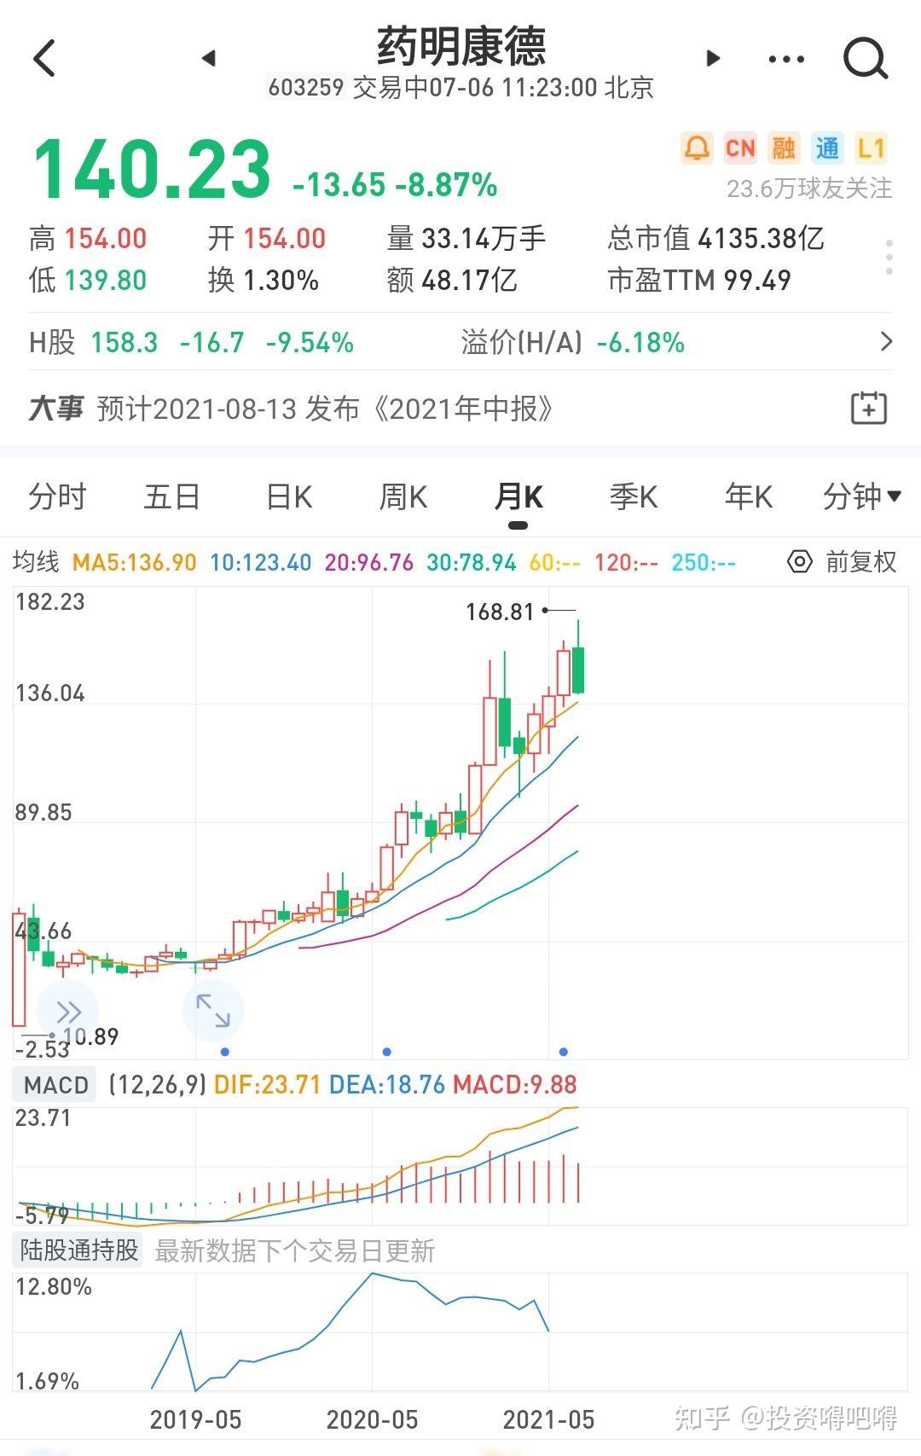Switch to the 日K tab
The image size is (921, 1456).
[289, 496]
